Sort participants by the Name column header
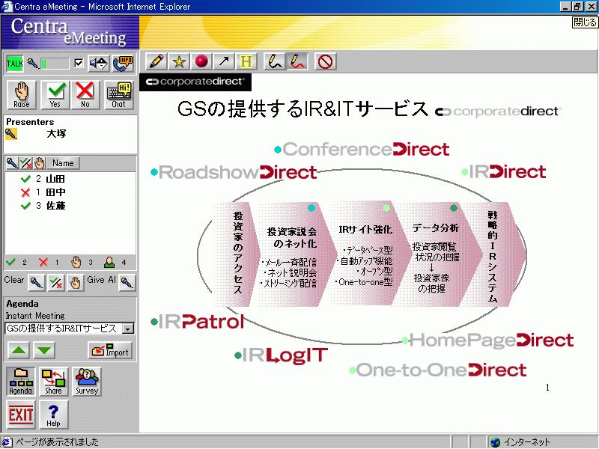The height and width of the screenshot is (449, 599). (x=63, y=163)
